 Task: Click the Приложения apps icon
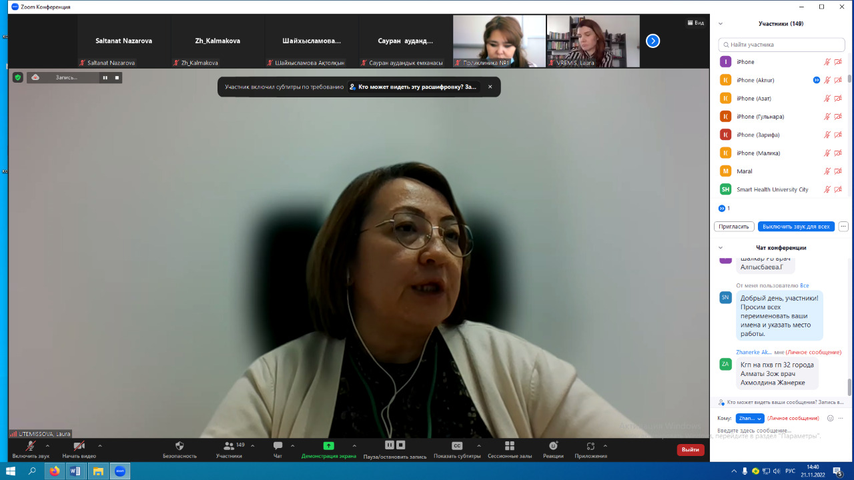tap(590, 446)
